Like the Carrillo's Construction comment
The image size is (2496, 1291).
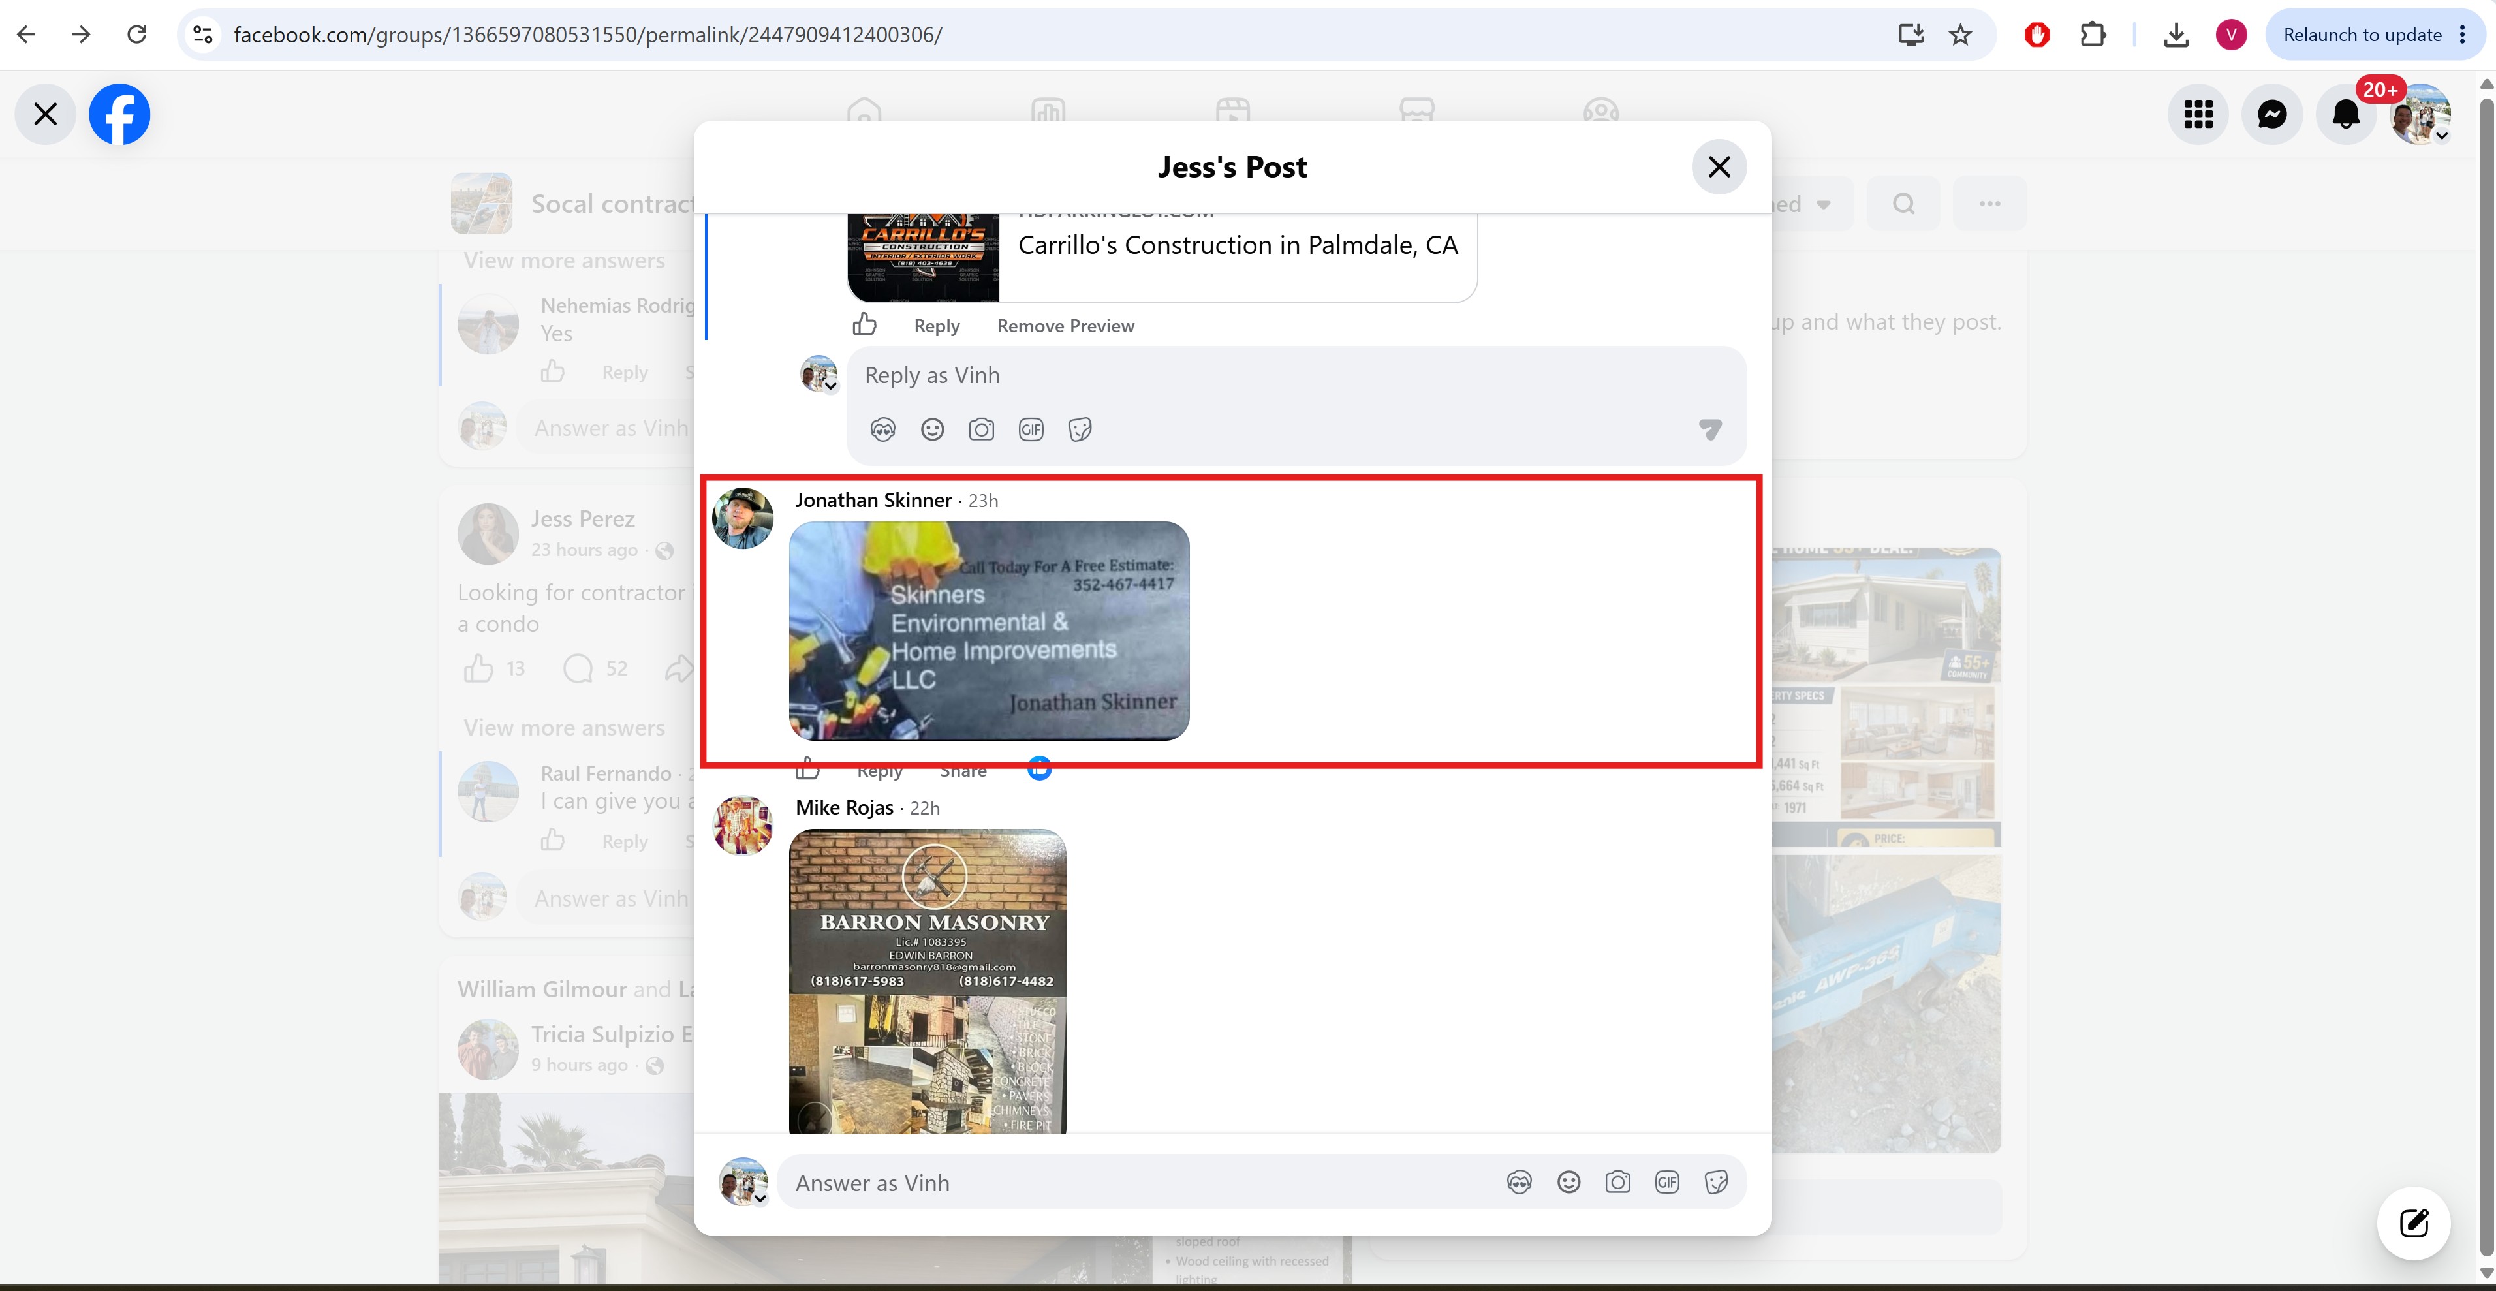[864, 324]
